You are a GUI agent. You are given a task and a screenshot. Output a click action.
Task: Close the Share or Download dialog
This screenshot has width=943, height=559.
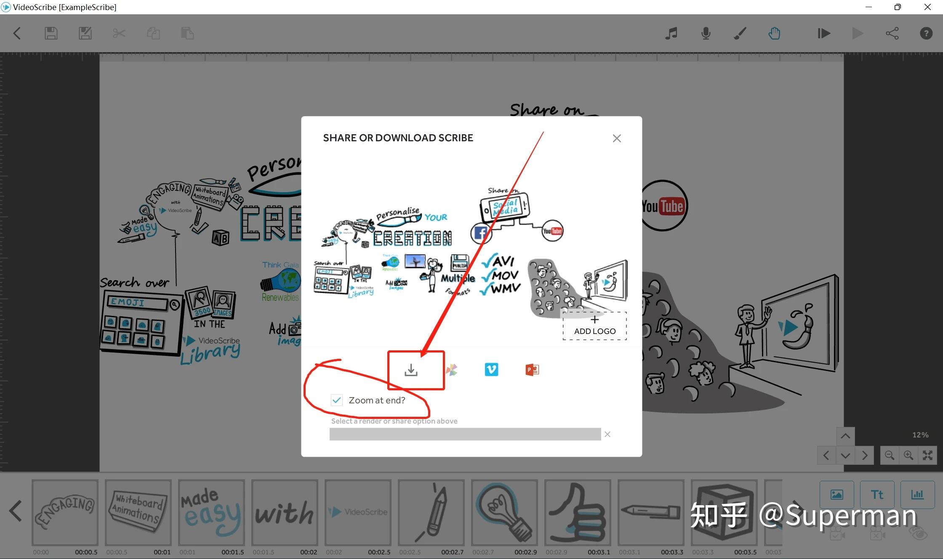pyautogui.click(x=617, y=138)
